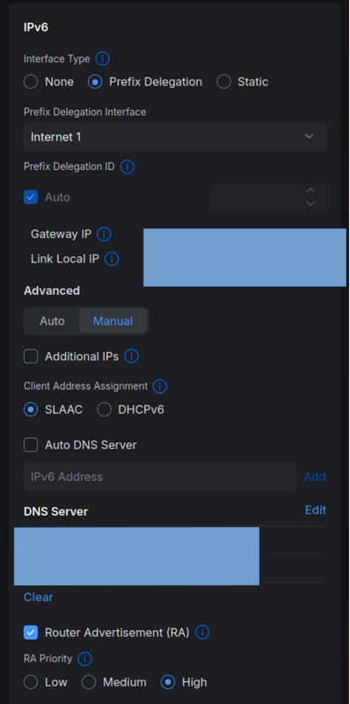Show RA Priority info icon
The image size is (350, 704).
tap(84, 659)
